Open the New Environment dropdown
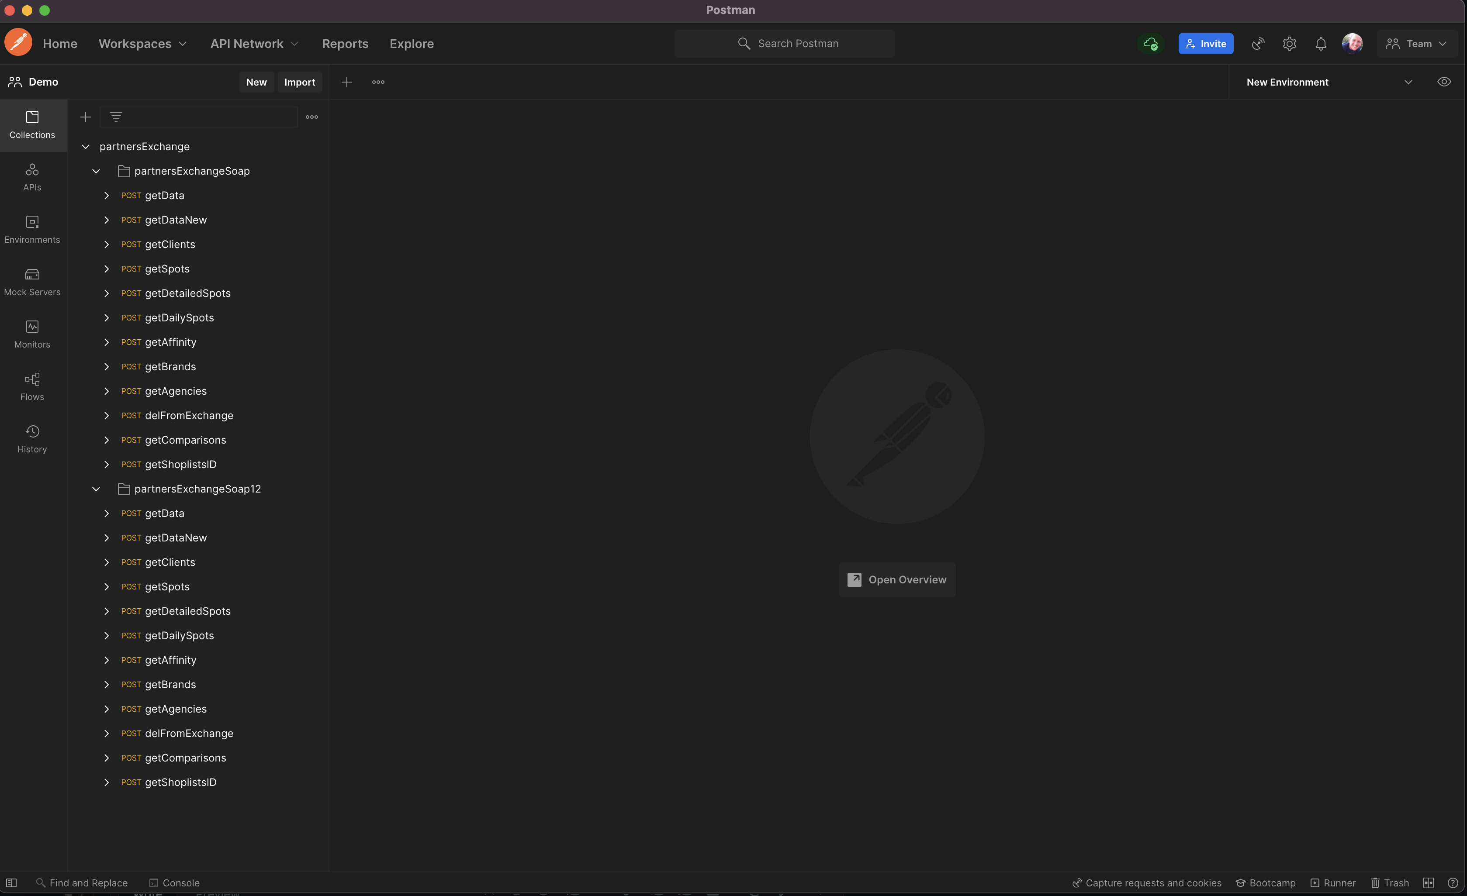 coord(1408,82)
